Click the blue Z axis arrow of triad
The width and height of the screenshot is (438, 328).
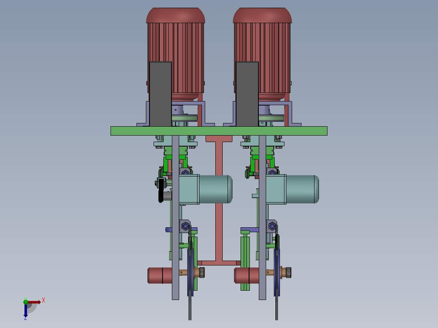pyautogui.click(x=26, y=310)
